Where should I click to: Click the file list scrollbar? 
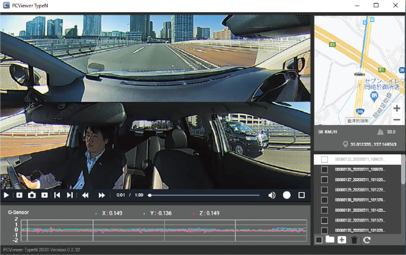point(403,169)
